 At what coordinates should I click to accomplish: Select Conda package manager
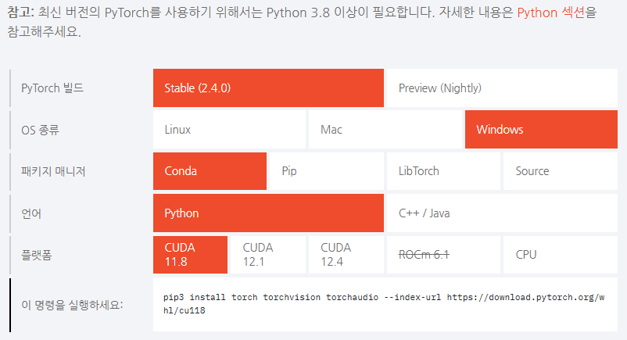click(210, 171)
